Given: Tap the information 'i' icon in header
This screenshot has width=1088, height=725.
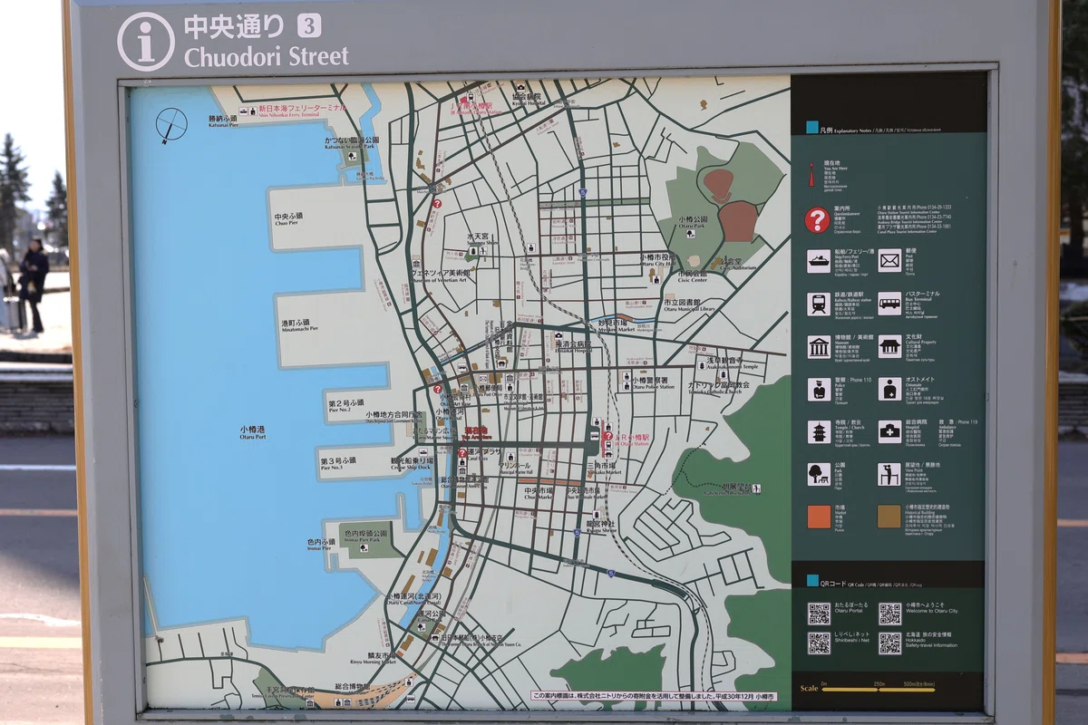Looking at the screenshot, I should pos(145,41).
